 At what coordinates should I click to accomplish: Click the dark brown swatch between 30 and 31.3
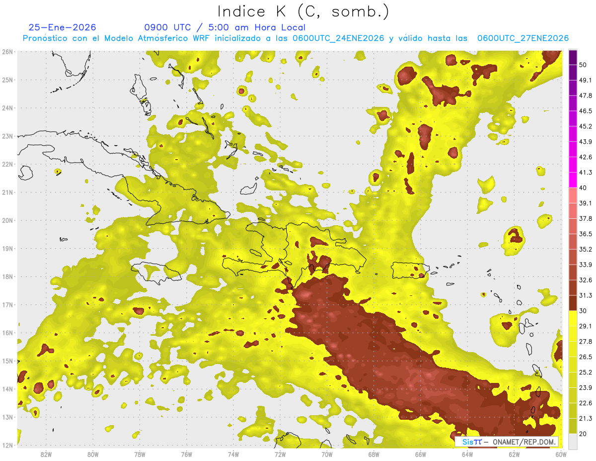click(573, 303)
